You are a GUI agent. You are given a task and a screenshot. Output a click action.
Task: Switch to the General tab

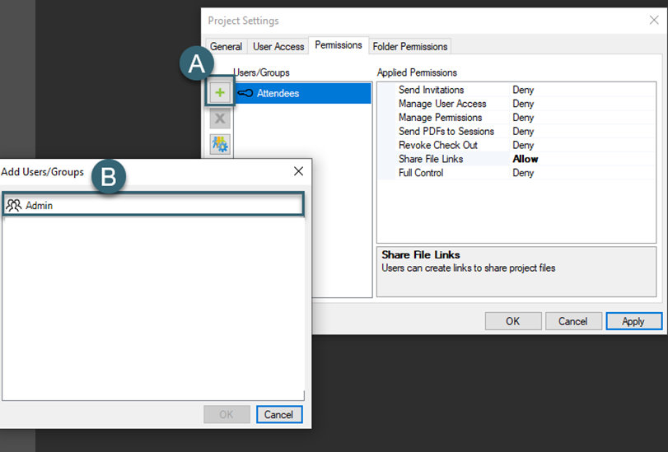[x=226, y=47]
